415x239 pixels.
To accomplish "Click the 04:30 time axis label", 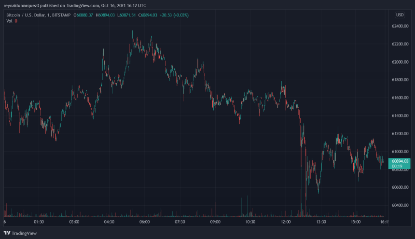I will pyautogui.click(x=110, y=222).
